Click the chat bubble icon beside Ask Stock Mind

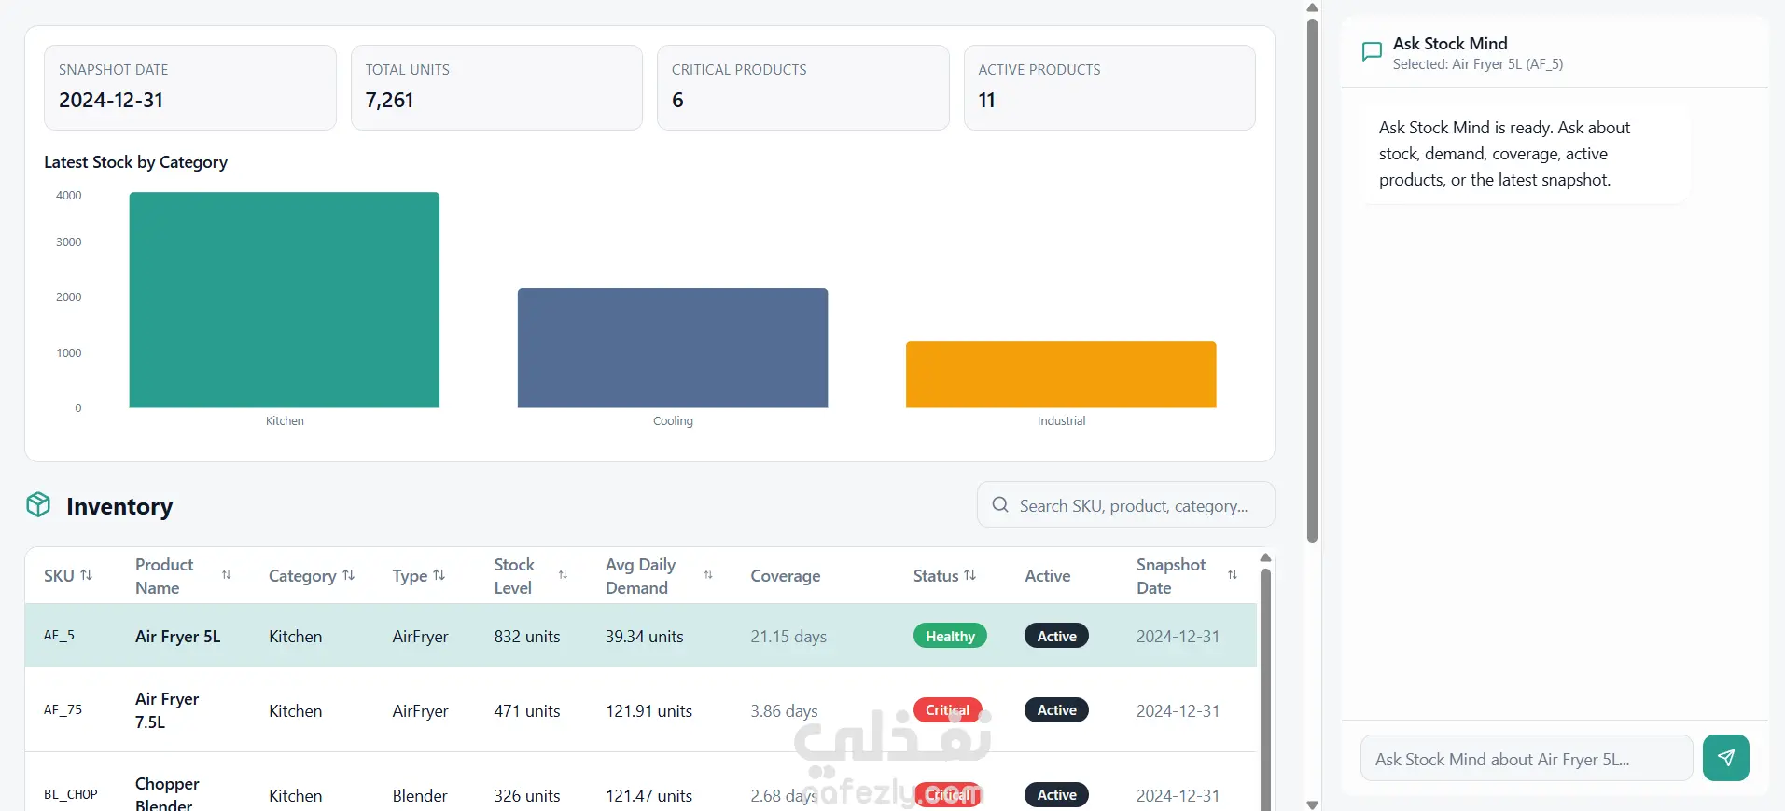1372,52
